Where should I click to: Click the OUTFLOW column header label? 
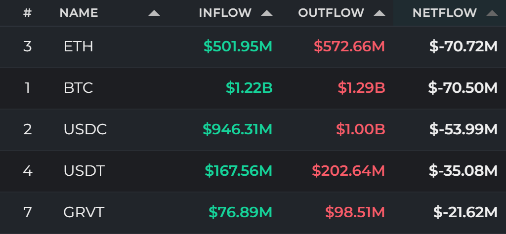pyautogui.click(x=331, y=13)
